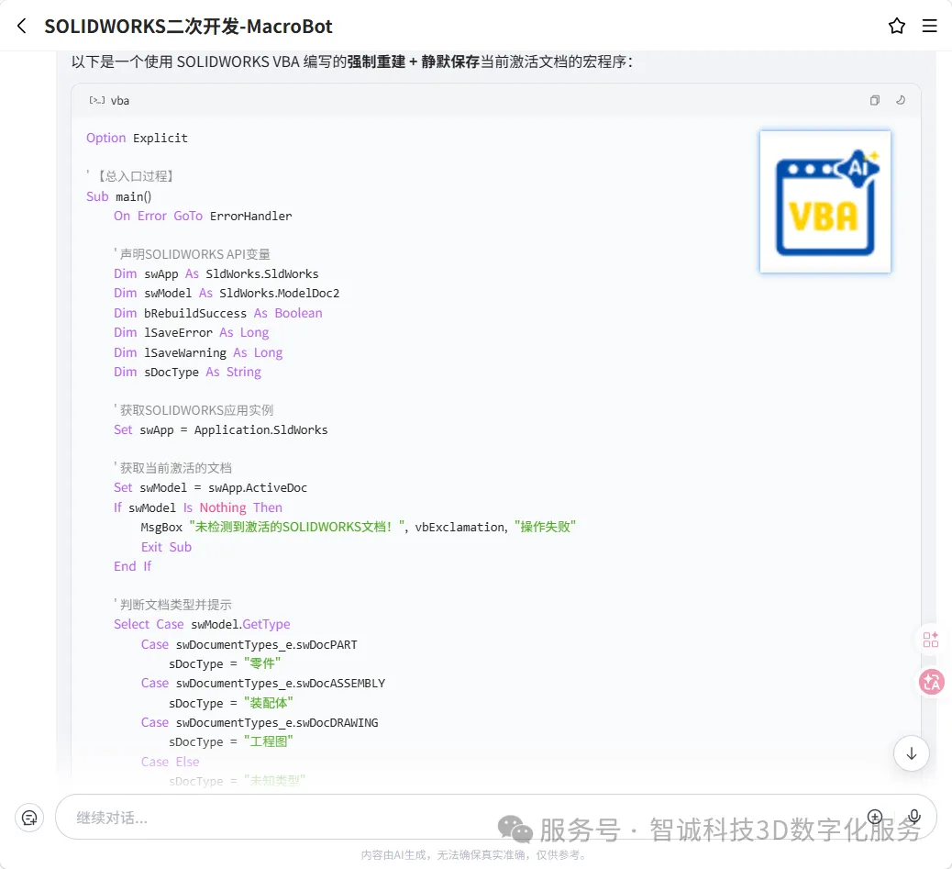The image size is (952, 869).
Task: Click "If swModel Is Nothing Then"
Action: click(x=198, y=507)
